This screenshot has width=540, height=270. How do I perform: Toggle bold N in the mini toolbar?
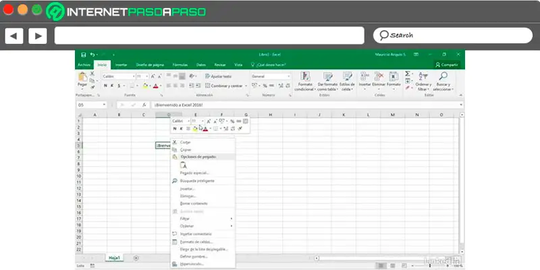point(175,128)
